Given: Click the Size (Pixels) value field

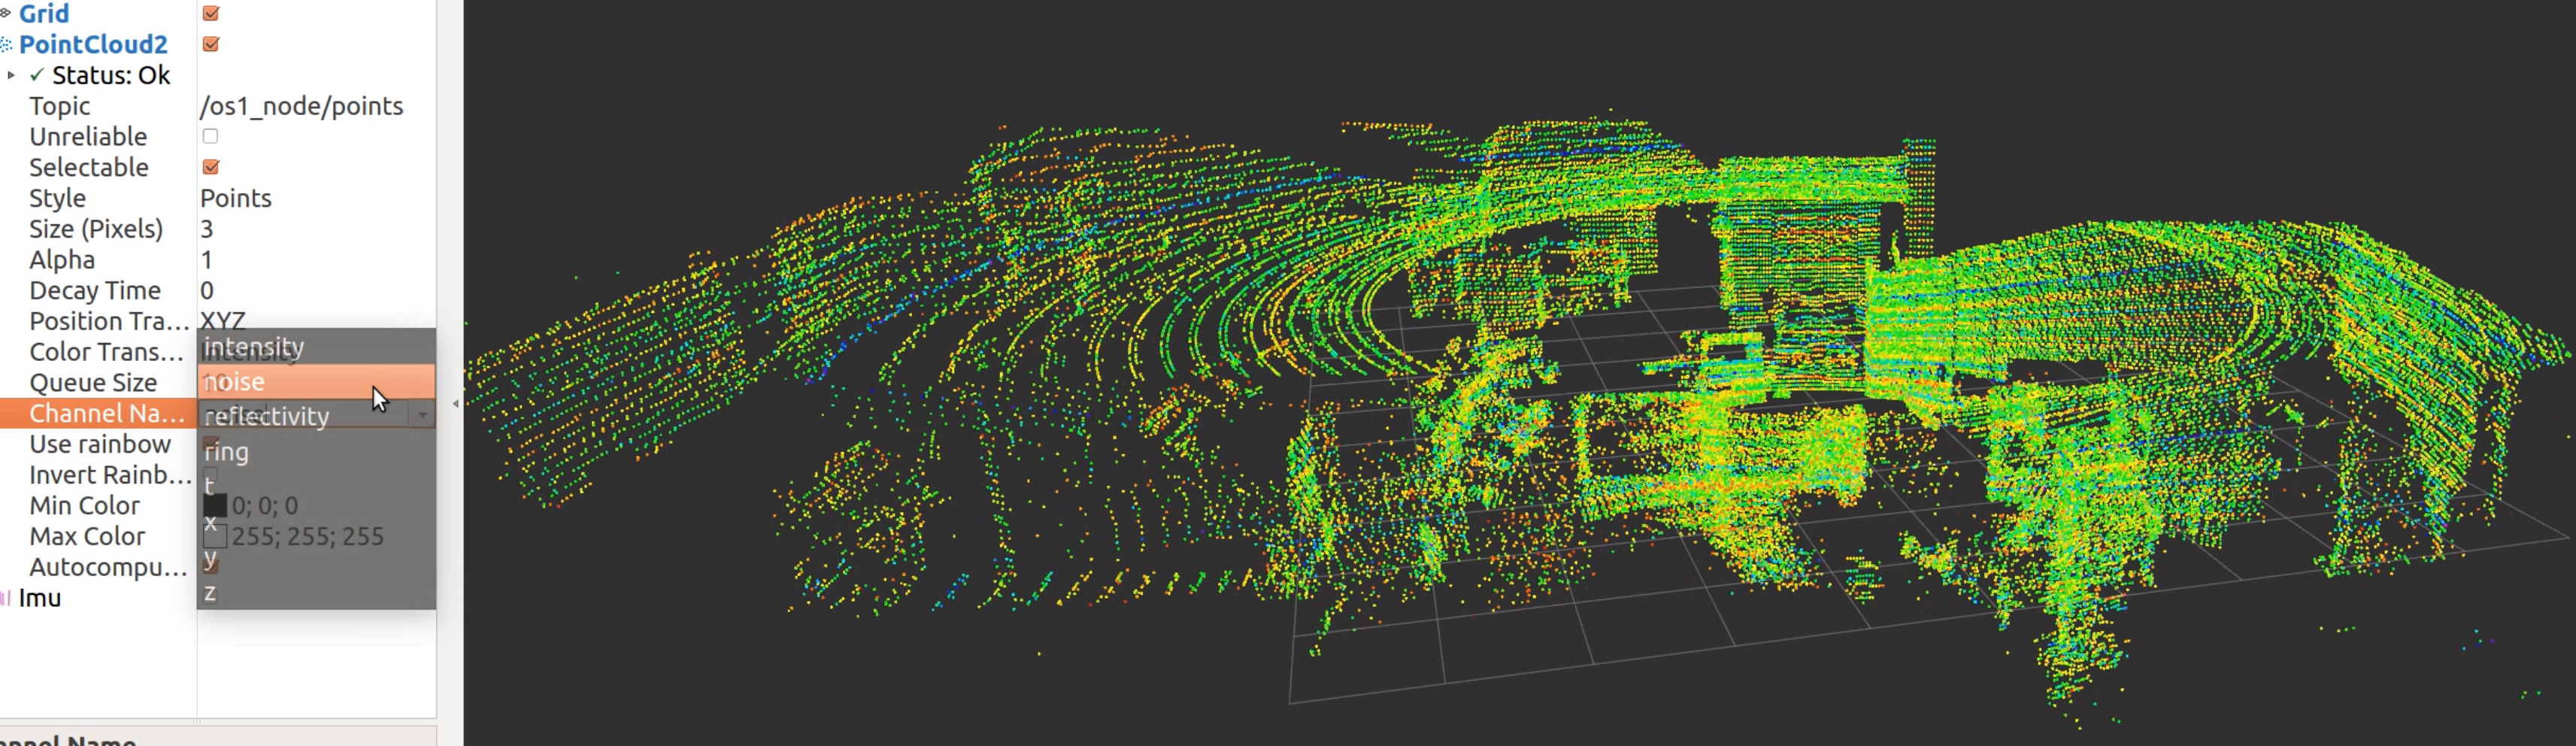Looking at the screenshot, I should pyautogui.click(x=207, y=228).
